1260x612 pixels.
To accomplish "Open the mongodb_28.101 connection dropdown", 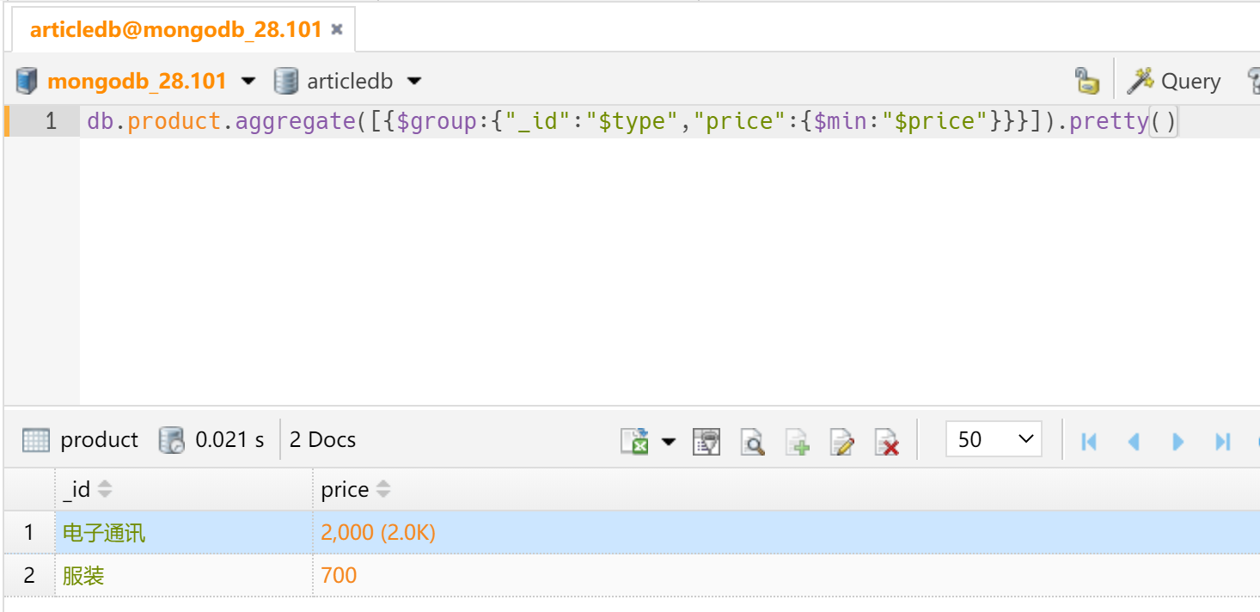I will coord(248,81).
